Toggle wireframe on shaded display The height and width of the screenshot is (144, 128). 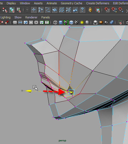pyautogui.click(x=71, y=22)
